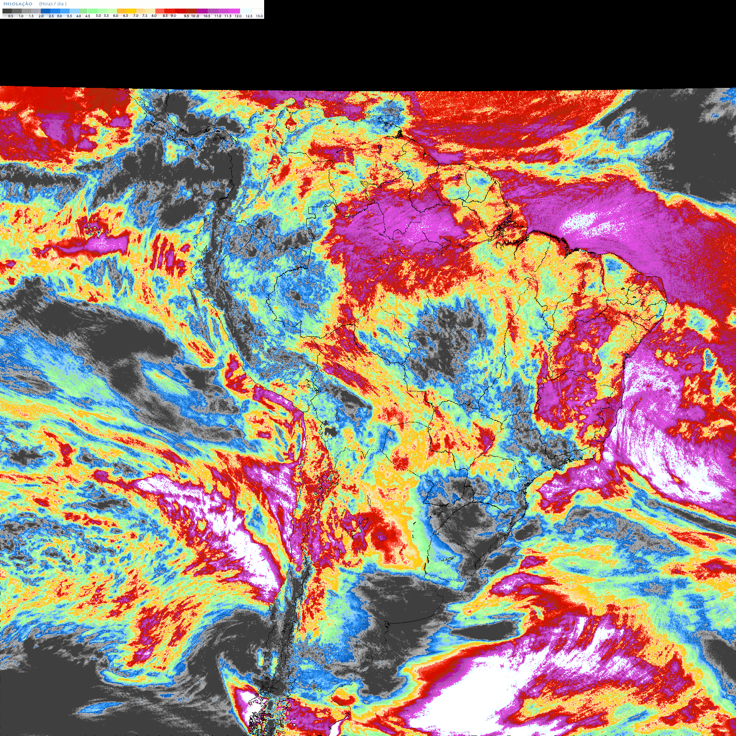This screenshot has width=736, height=736.
Task: Click the '10.5' legend value
Action: (x=207, y=16)
